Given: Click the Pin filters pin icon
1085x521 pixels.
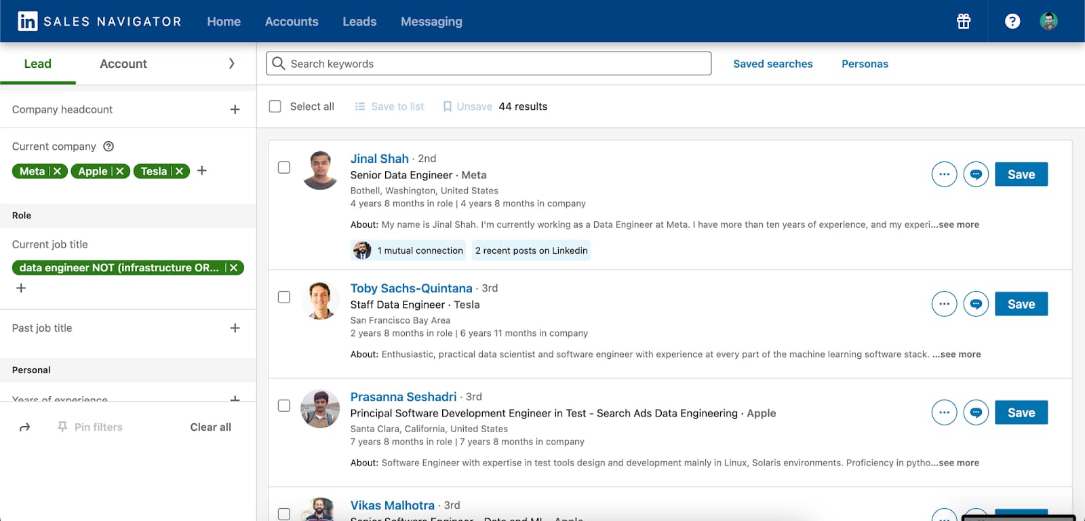Looking at the screenshot, I should click(x=62, y=427).
